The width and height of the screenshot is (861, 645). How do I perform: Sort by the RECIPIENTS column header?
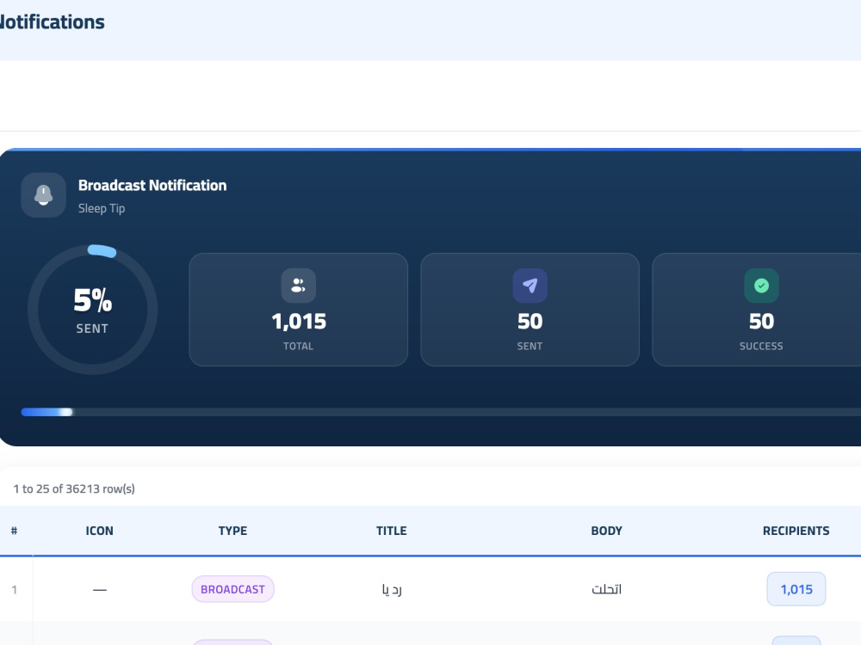click(796, 531)
